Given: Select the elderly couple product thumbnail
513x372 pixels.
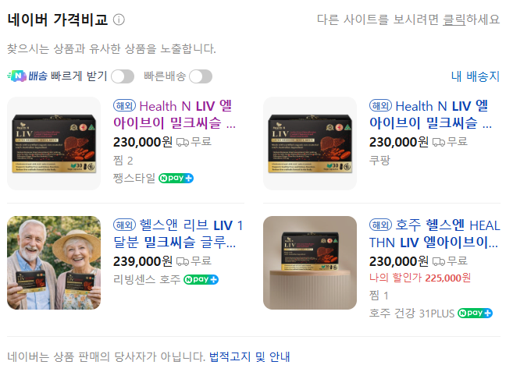Looking at the screenshot, I should point(54,263).
